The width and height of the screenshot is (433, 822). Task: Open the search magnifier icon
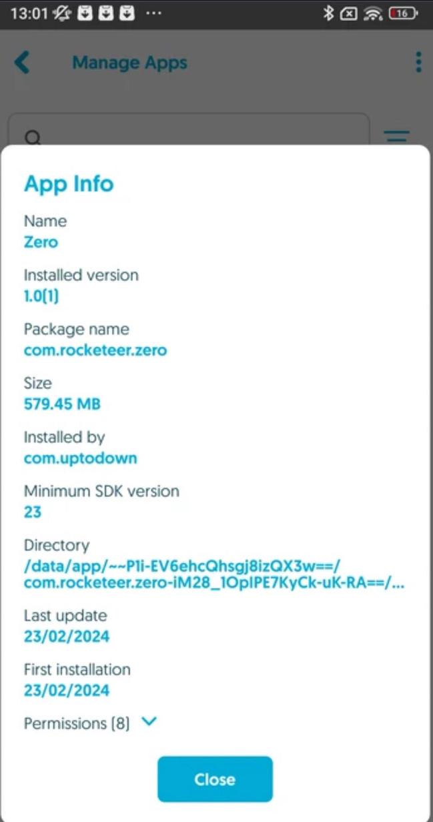coord(31,137)
